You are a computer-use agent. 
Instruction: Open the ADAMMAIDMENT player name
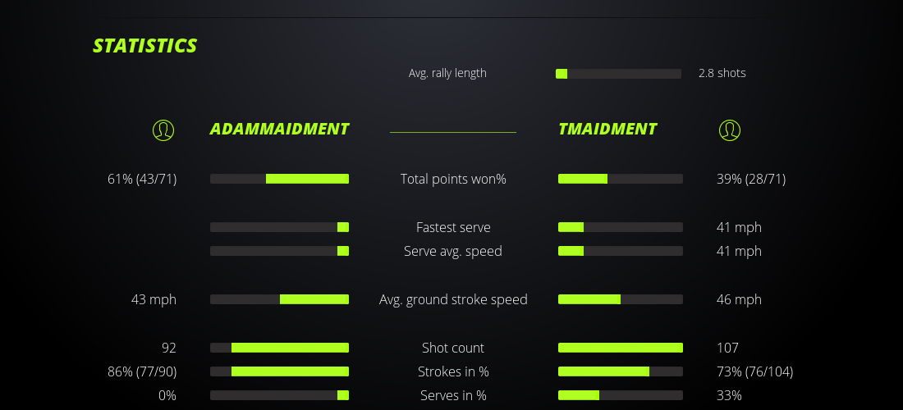tap(279, 129)
